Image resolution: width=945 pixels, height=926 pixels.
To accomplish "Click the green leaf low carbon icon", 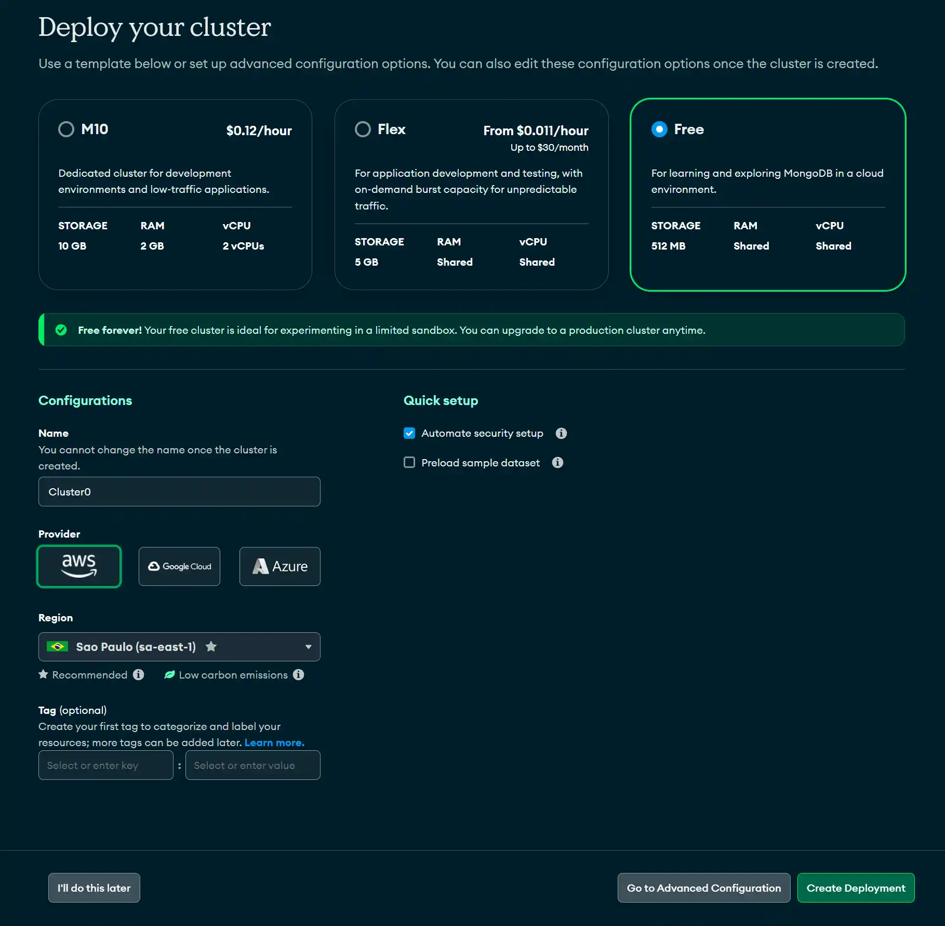I will (x=169, y=674).
